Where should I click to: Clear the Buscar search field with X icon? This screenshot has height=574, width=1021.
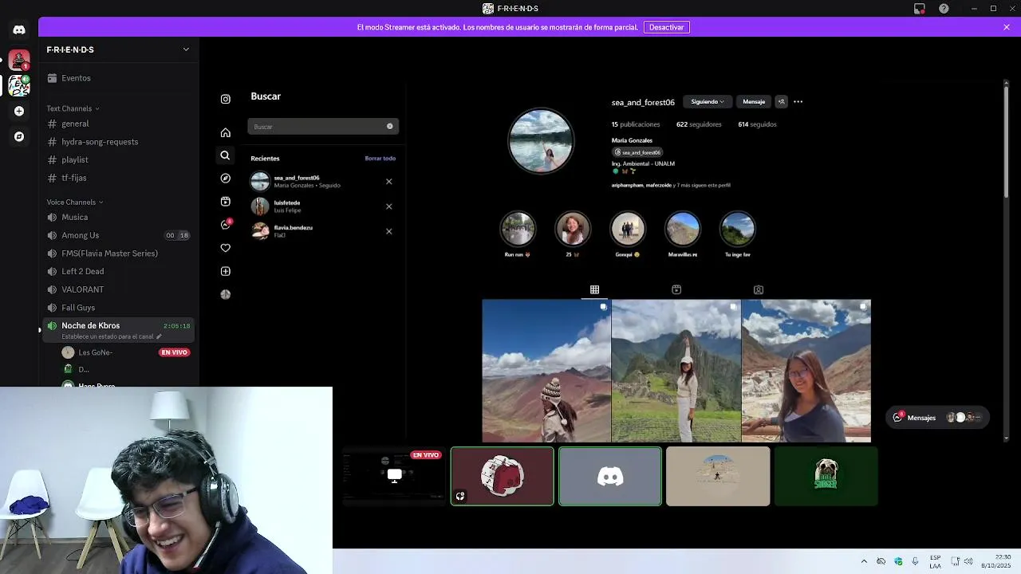(x=390, y=126)
